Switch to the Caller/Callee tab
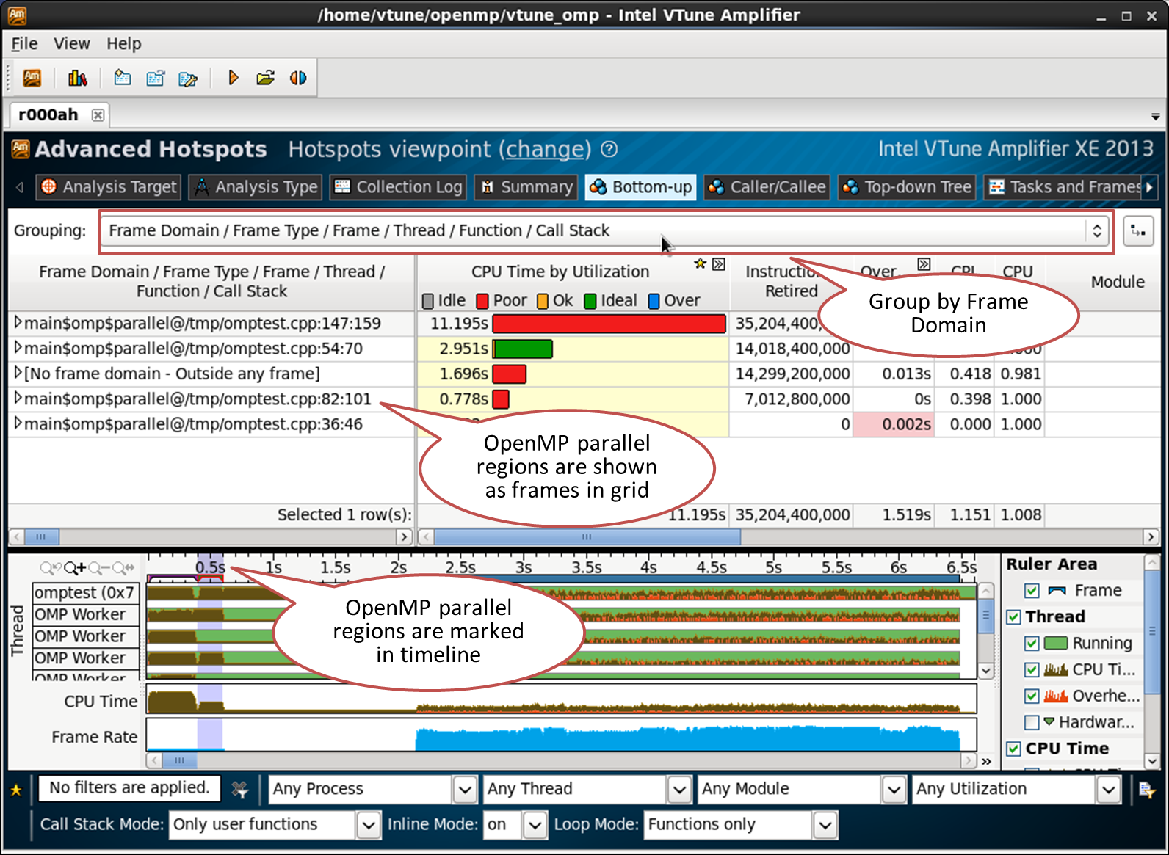The width and height of the screenshot is (1169, 855). [x=767, y=187]
